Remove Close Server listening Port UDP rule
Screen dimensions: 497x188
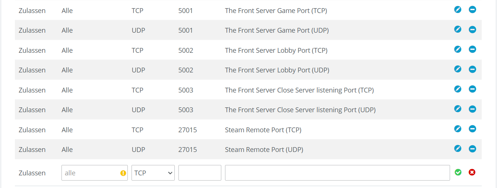472,109
